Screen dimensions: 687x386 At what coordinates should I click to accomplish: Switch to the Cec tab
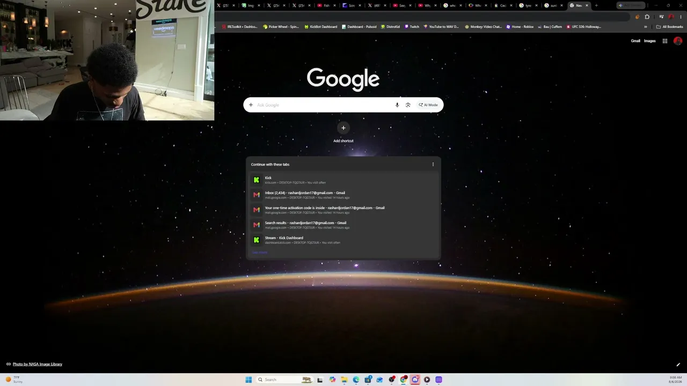tap(503, 5)
